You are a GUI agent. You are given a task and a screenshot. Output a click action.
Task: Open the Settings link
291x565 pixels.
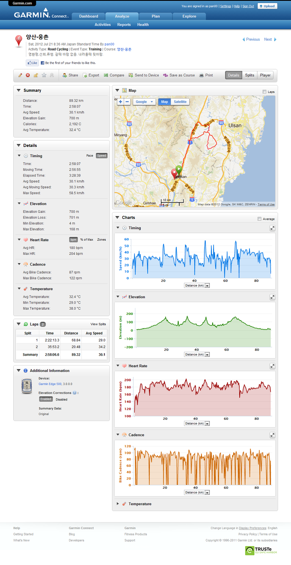point(226,6)
